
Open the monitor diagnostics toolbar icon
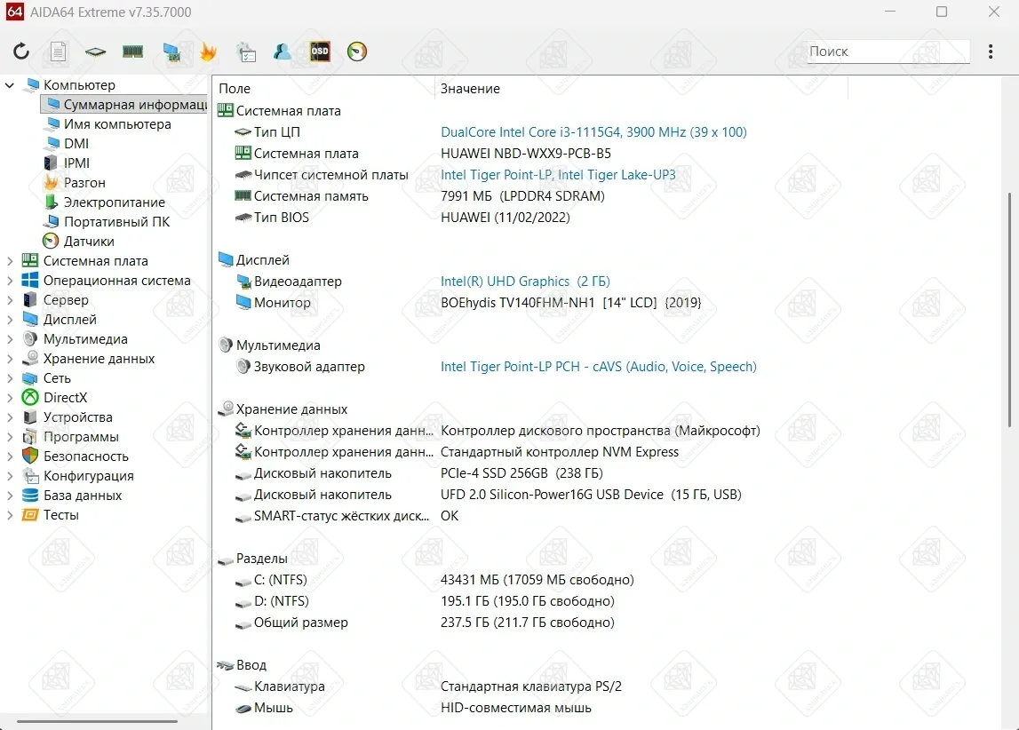[171, 52]
